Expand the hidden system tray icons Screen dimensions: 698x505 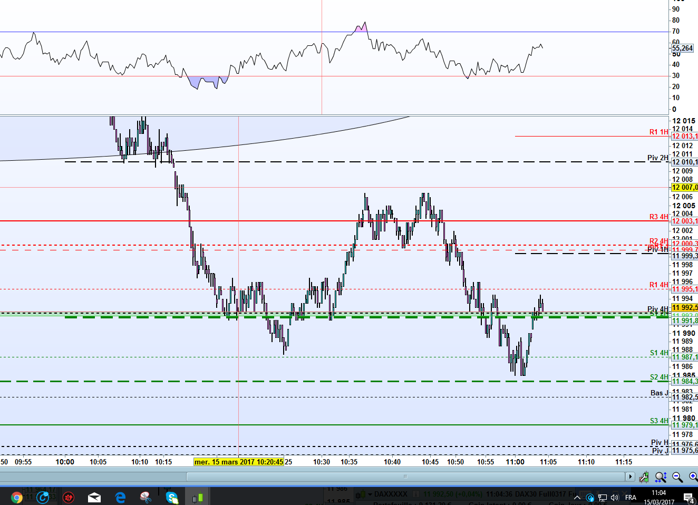pyautogui.click(x=577, y=497)
